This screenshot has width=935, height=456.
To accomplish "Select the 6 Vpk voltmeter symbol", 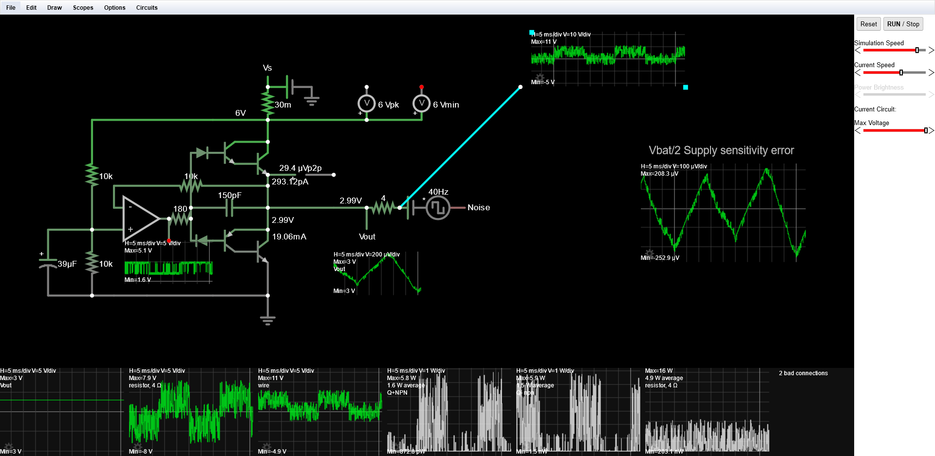I will [367, 103].
